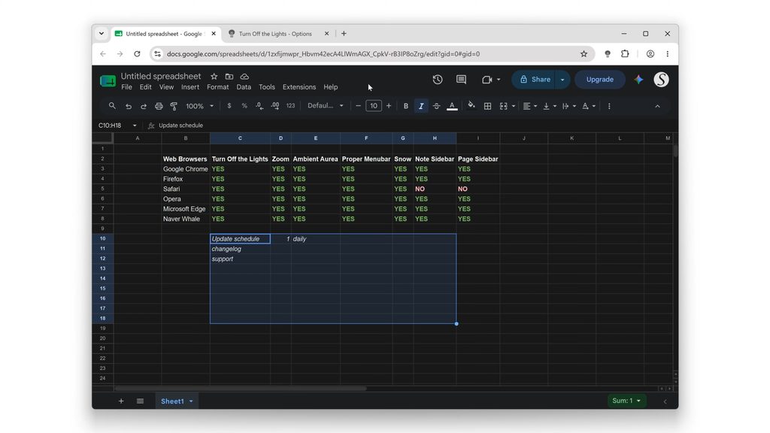The height and width of the screenshot is (433, 770).
Task: Add a new sheet with plus button
Action: [121, 401]
